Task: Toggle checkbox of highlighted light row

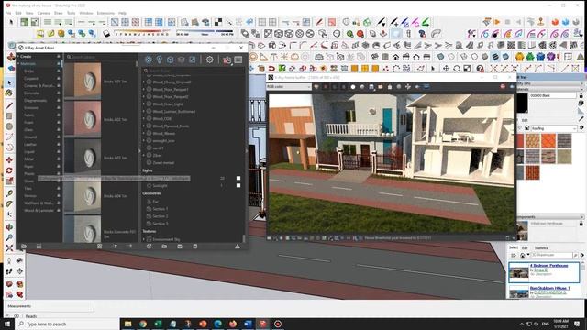Action: coord(238,178)
